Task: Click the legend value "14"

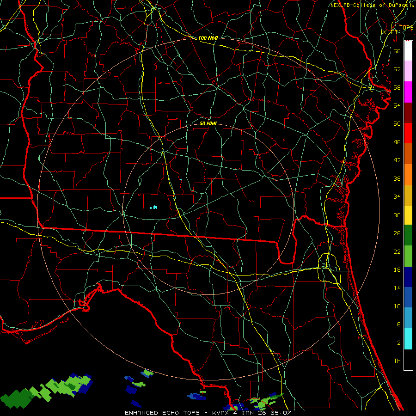Action: pyautogui.click(x=397, y=288)
